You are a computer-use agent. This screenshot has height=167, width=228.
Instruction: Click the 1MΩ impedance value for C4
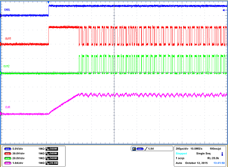click(42, 163)
